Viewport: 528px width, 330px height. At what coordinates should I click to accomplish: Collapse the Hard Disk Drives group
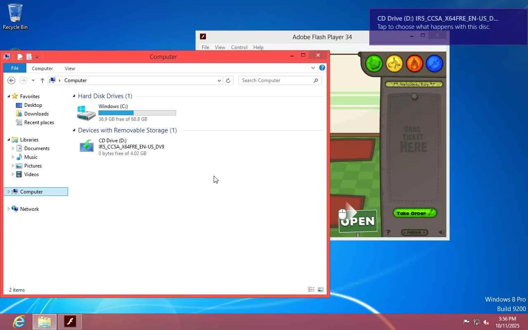[x=74, y=96]
